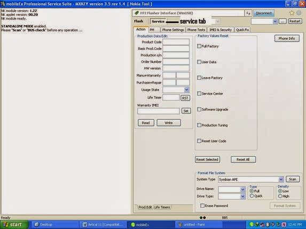Enable the User Data checkbox
Viewport: 306px width, 229px height.
[x=199, y=62]
